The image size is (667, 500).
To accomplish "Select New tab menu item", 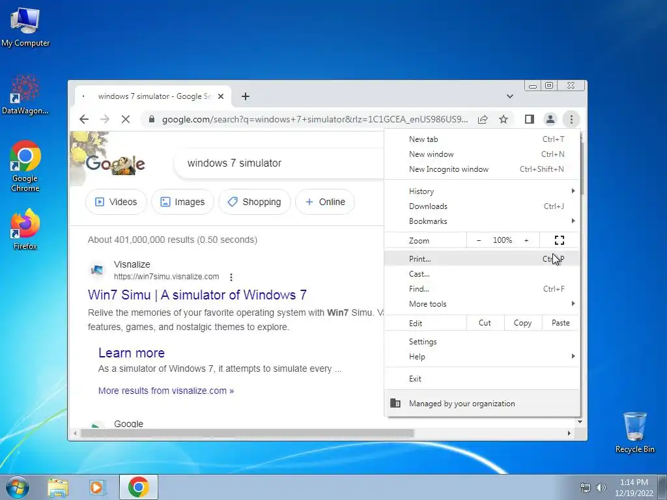I will click(482, 139).
